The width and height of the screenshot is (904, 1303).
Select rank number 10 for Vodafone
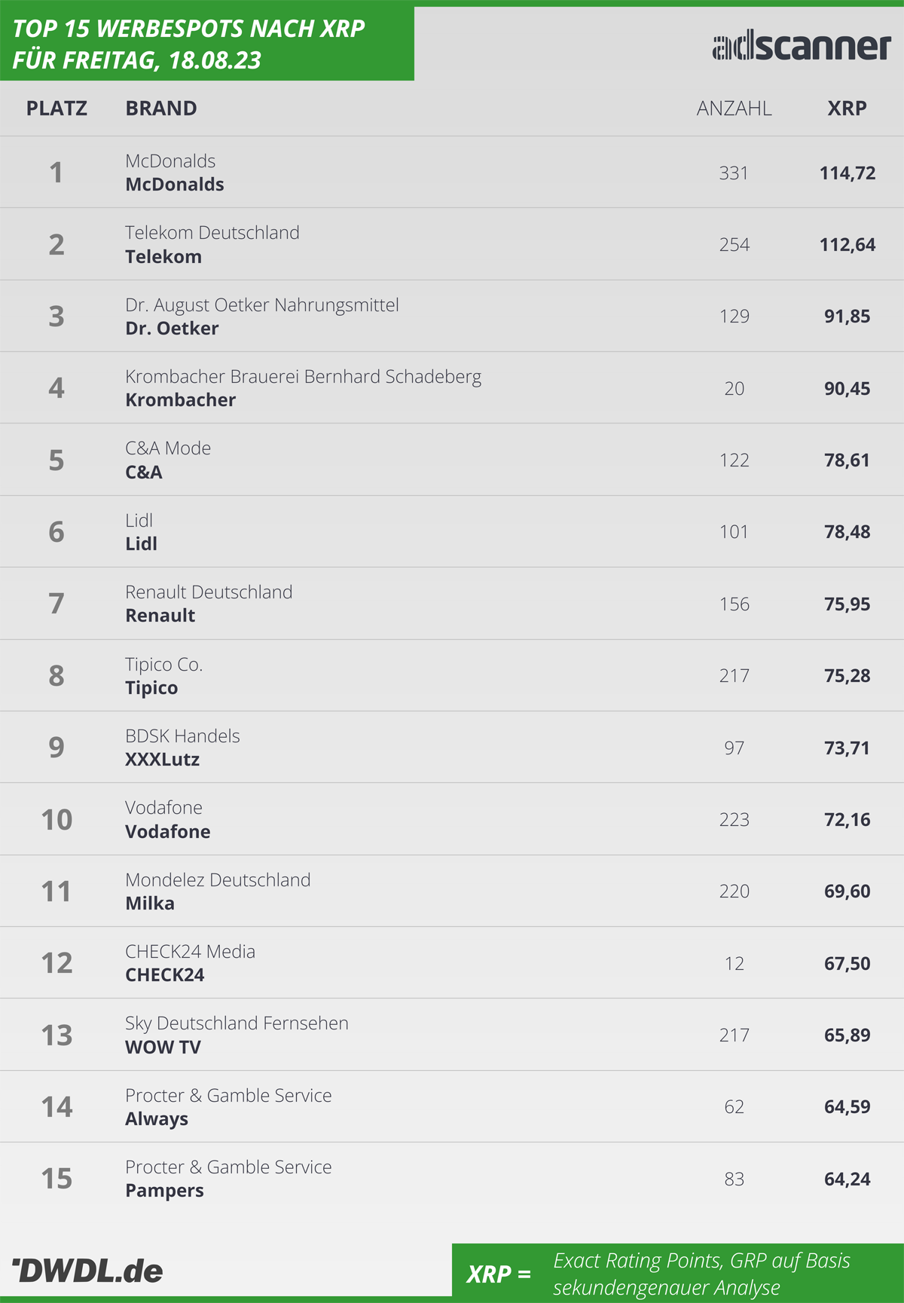point(56,819)
